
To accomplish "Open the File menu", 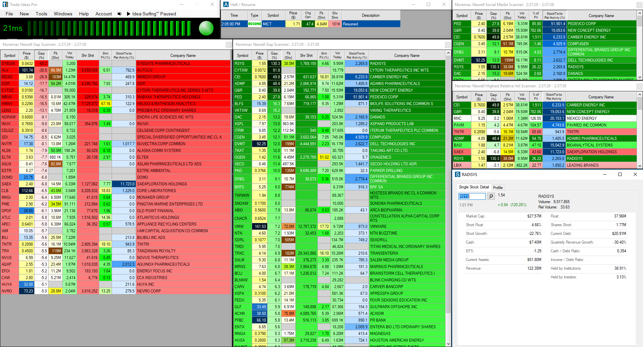I will point(9,14).
